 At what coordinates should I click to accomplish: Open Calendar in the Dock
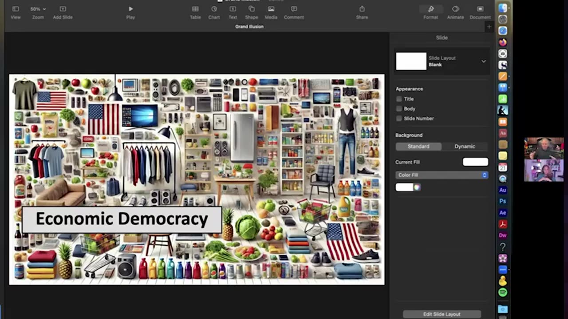click(x=503, y=167)
